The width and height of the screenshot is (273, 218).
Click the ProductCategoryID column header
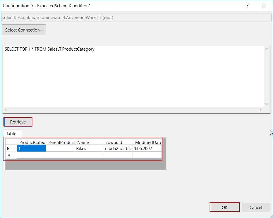coord(31,142)
